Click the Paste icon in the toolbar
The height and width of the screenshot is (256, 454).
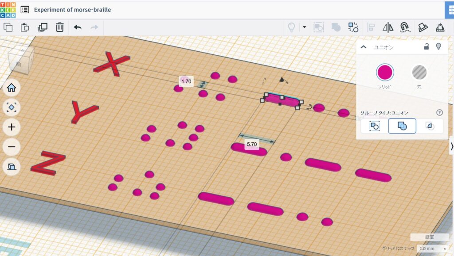(x=25, y=27)
